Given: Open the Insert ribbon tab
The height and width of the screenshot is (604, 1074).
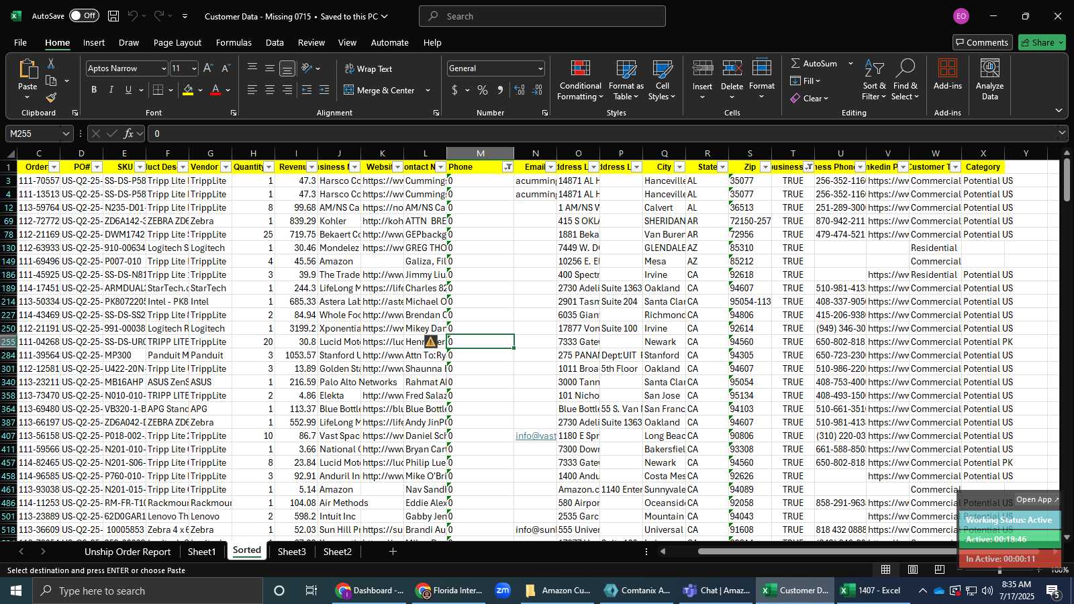Looking at the screenshot, I should pyautogui.click(x=94, y=42).
